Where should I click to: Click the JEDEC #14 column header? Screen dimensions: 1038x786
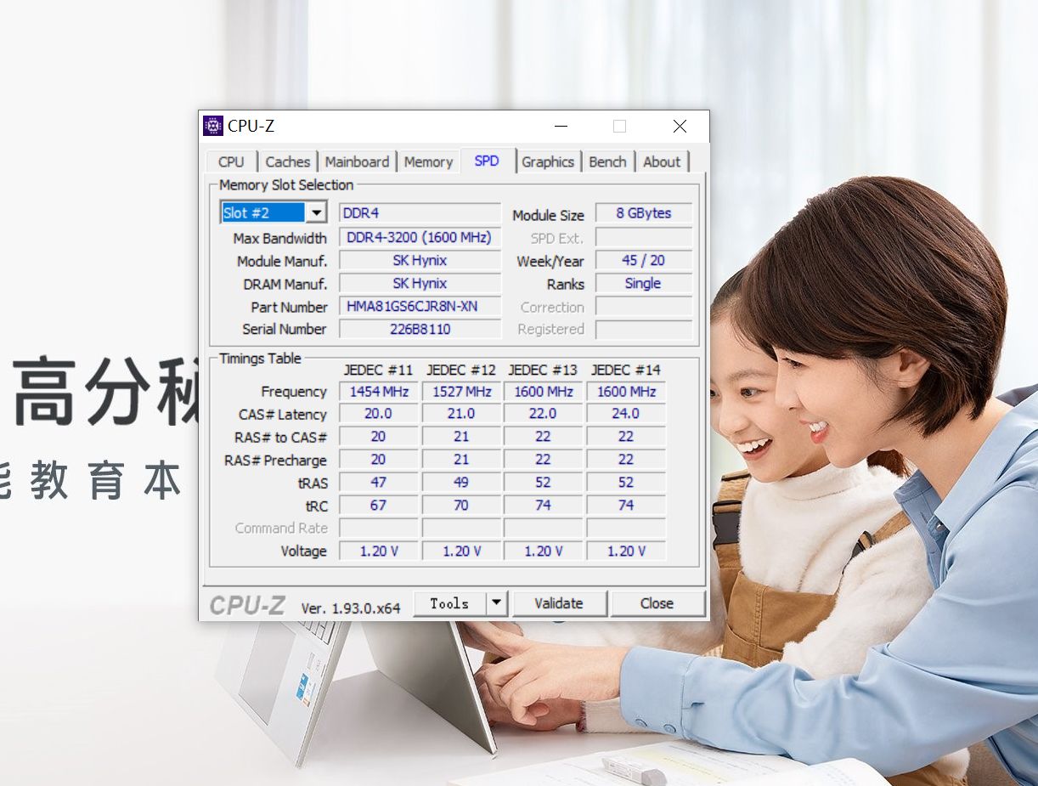pyautogui.click(x=626, y=370)
